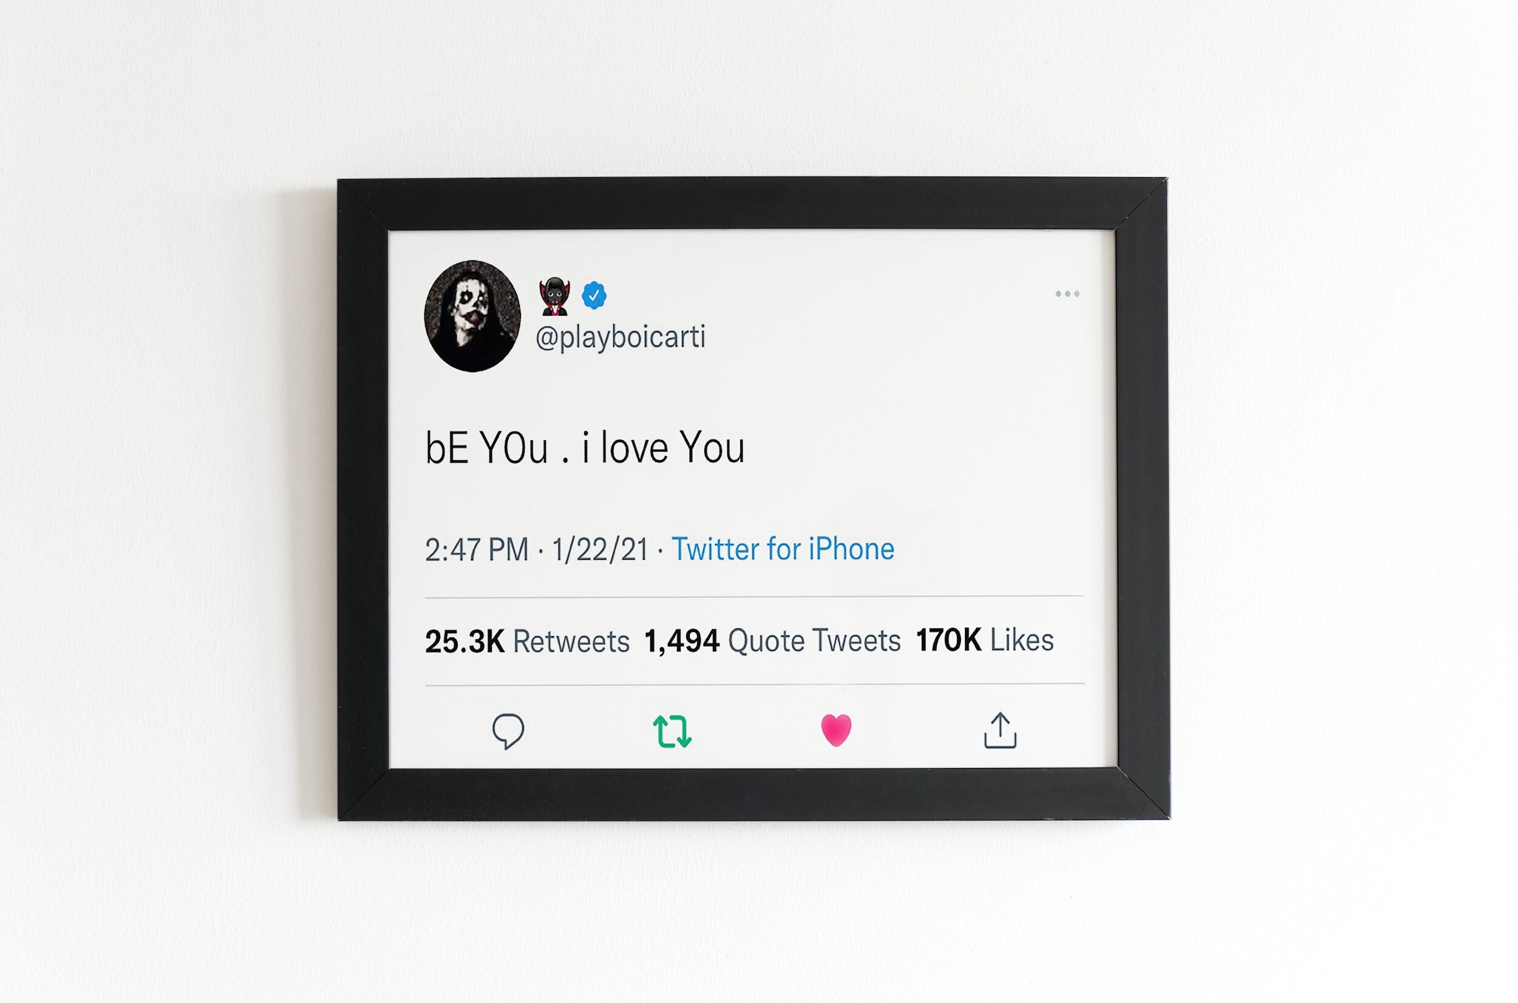Click the Retweets label
1518x1003 pixels.
571,642
